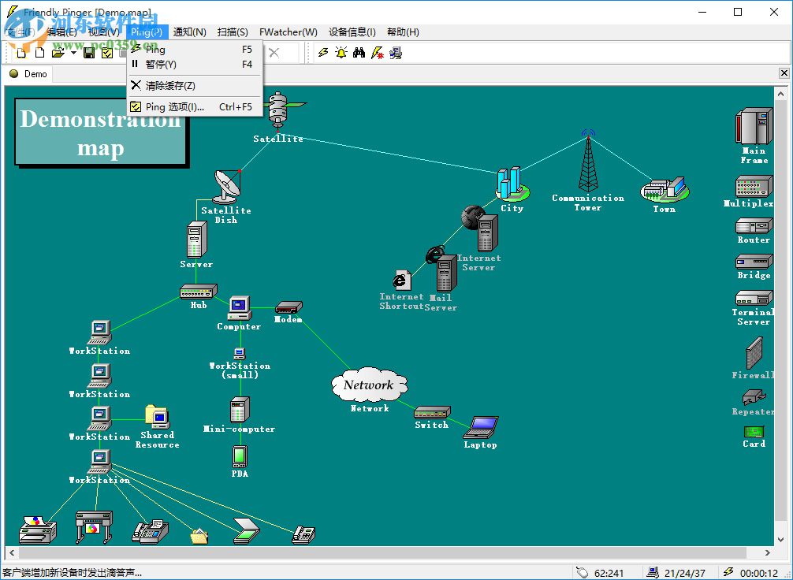
Task: Select the Computer device icon
Action: (x=239, y=308)
